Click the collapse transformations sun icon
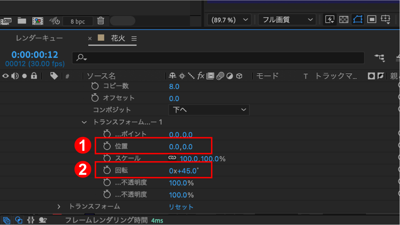Screen dimensions: 400x225 pos(182,76)
